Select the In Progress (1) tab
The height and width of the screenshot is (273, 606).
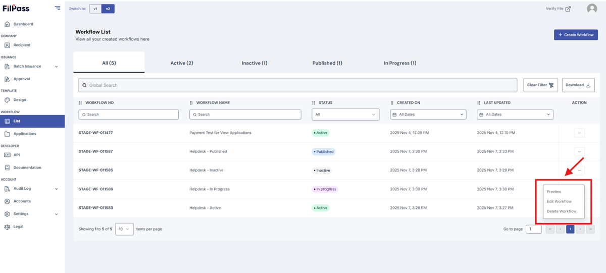(x=400, y=63)
